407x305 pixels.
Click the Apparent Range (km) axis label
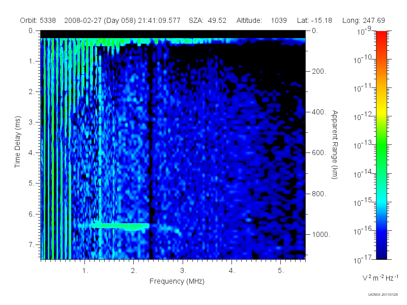tap(335, 145)
